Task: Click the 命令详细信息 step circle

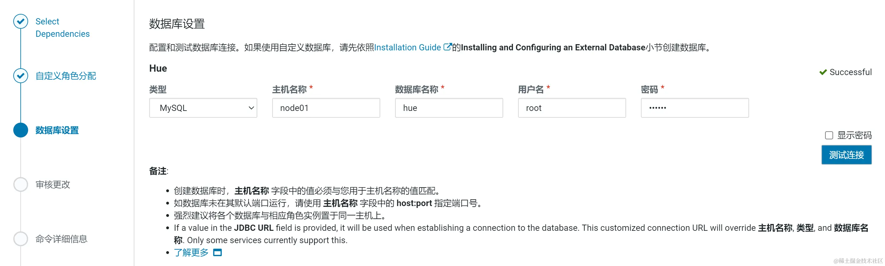Action: 21,239
